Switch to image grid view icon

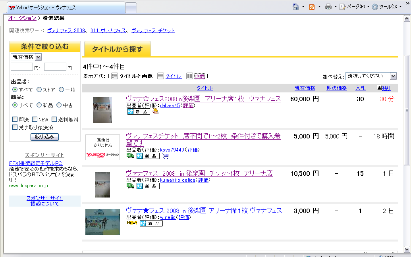190,76
